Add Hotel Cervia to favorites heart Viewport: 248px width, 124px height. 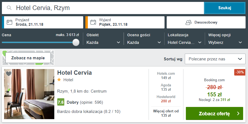9,74
